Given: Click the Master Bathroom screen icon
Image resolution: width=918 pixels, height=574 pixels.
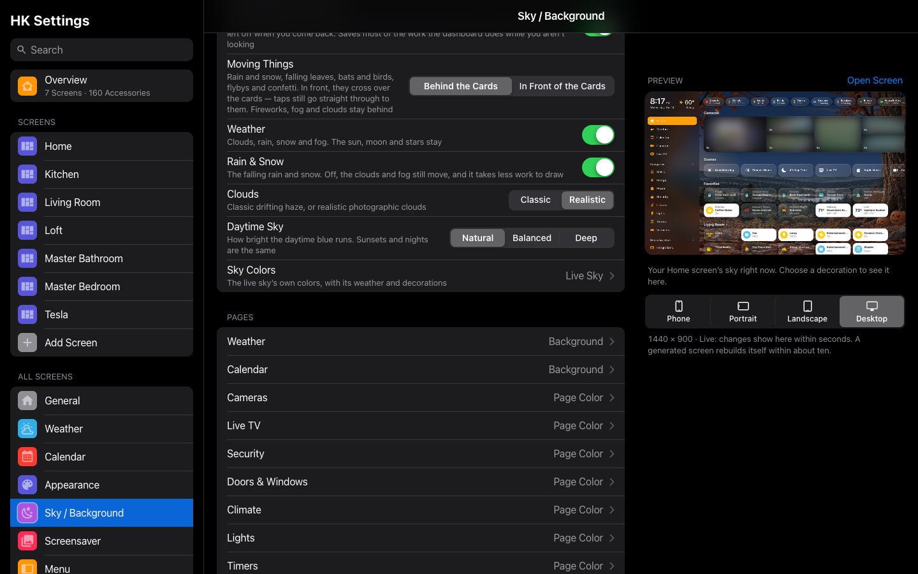Looking at the screenshot, I should [x=27, y=258].
